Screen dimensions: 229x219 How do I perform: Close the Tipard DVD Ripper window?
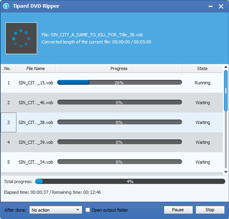pos(221,6)
